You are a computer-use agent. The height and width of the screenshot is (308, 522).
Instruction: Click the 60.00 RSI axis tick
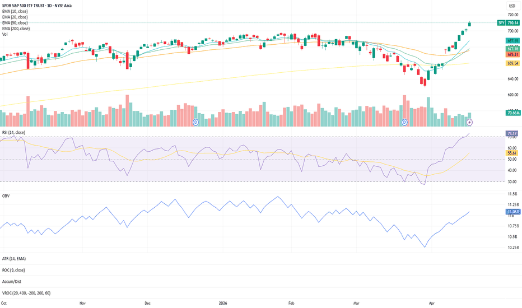(x=512, y=148)
